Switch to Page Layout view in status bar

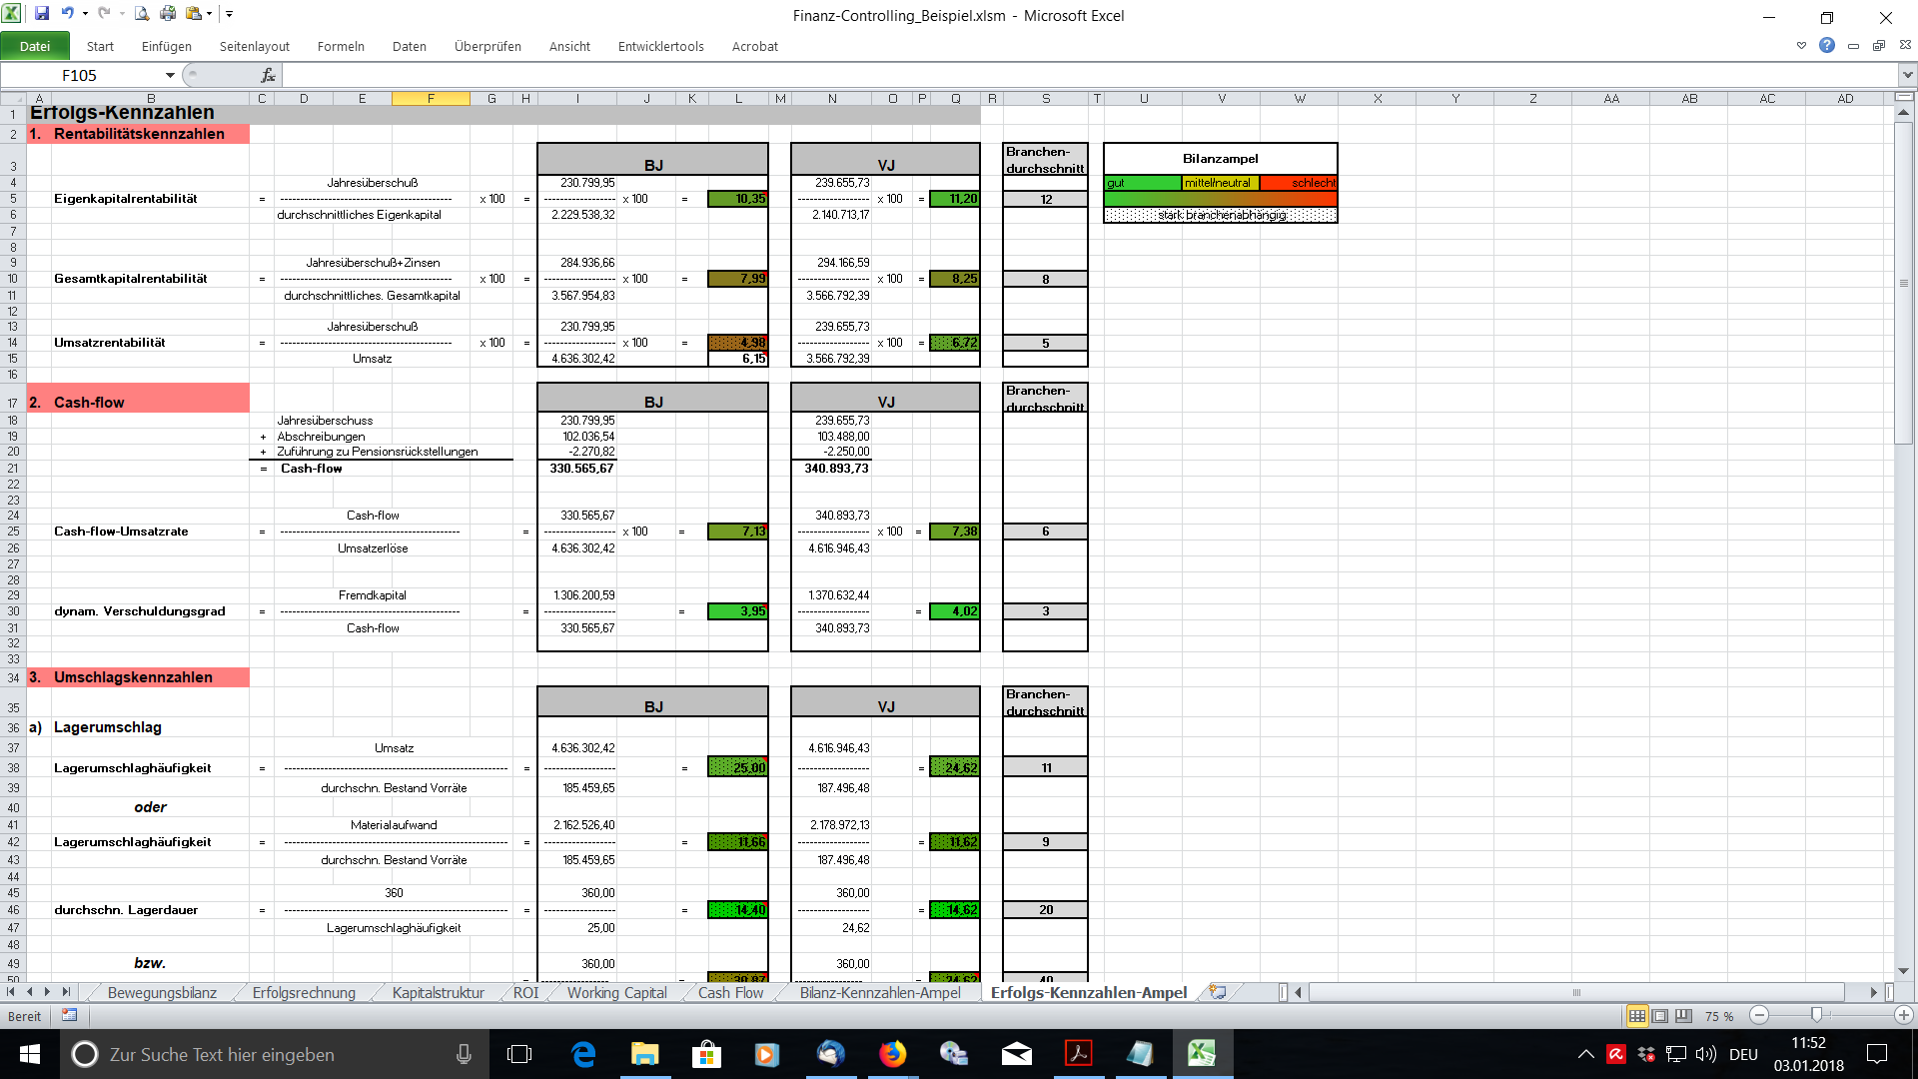(1657, 1015)
